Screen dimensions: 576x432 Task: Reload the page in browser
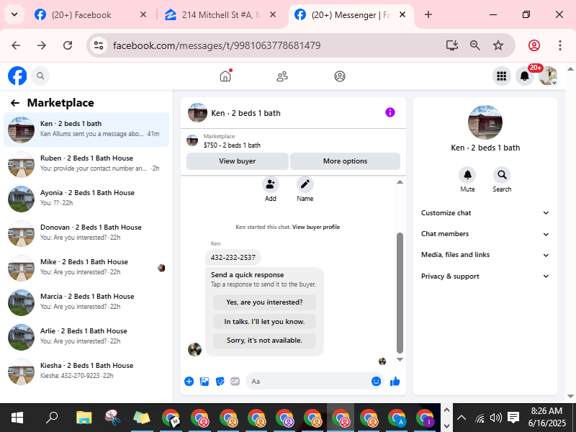pos(68,45)
